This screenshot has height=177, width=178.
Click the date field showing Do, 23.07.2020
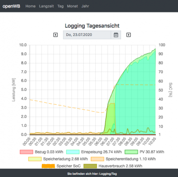[87, 35]
